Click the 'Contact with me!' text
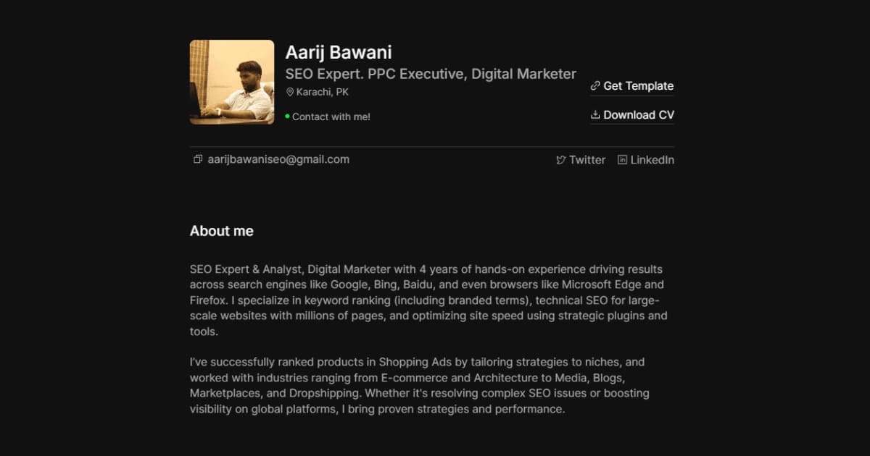 331,117
